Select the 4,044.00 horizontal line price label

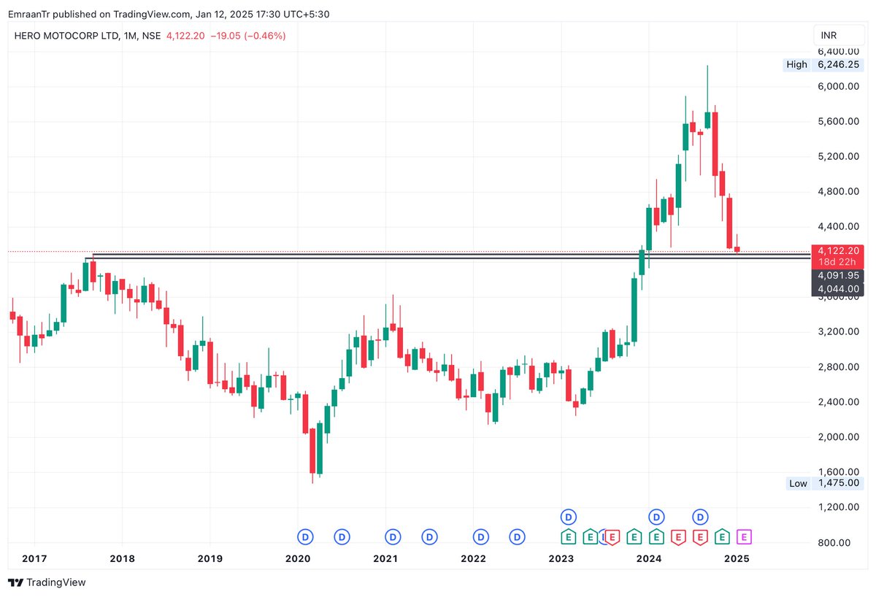838,289
